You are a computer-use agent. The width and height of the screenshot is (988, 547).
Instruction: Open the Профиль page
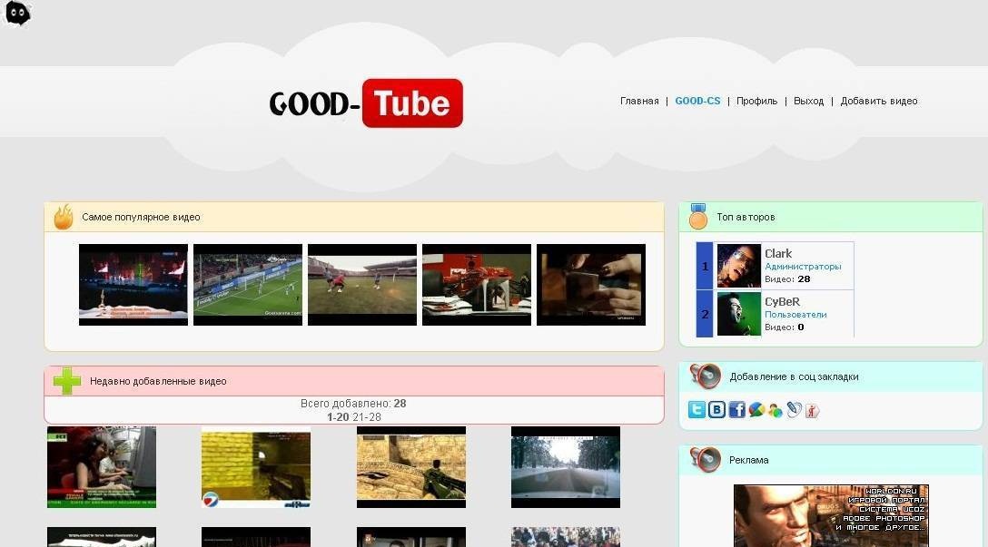point(756,101)
